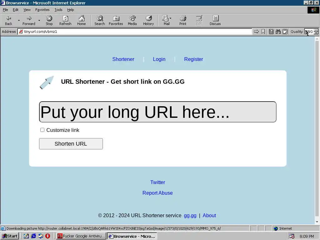This screenshot has width=320, height=240.
Task: Open the History toolbar icon
Action: click(148, 20)
